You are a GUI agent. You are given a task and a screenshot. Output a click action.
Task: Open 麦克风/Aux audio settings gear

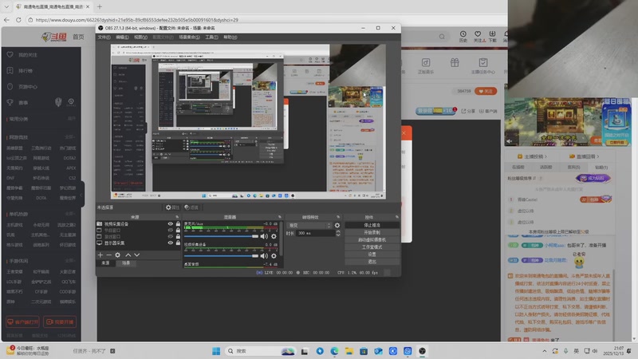tap(274, 235)
